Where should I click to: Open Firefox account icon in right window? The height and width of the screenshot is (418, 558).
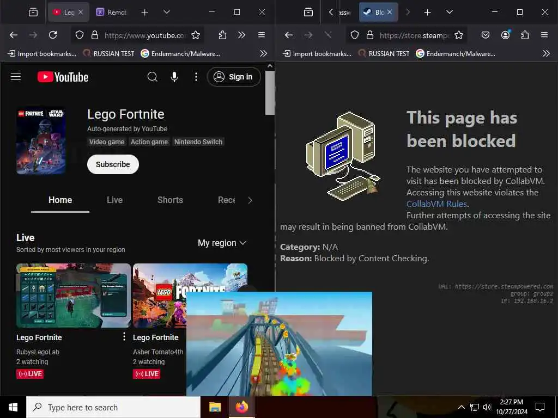(505, 35)
